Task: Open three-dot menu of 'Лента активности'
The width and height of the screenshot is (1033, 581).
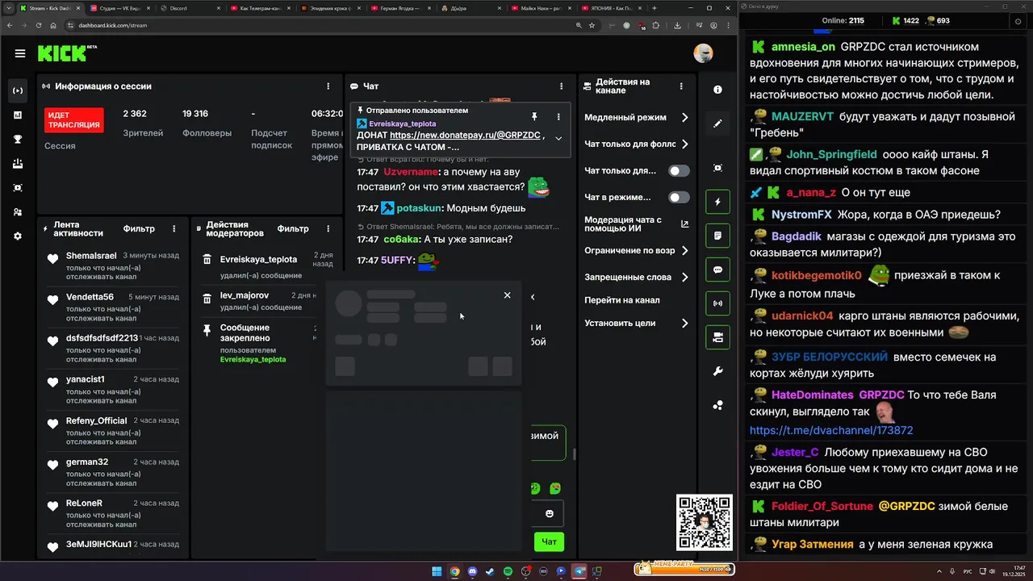Action: pos(174,229)
